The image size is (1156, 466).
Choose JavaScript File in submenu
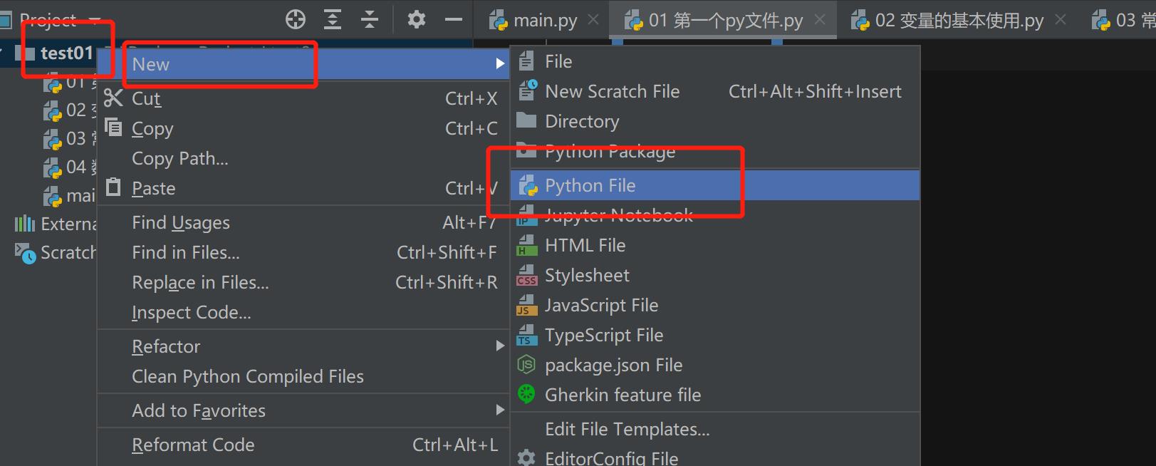click(x=715, y=305)
